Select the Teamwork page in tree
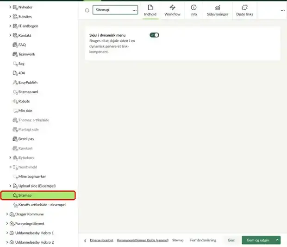Screen dimensions: 287x247 [x=26, y=54]
